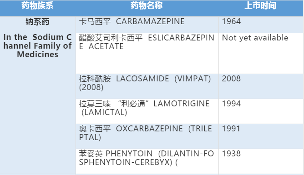
Task: Click the 1991 launch year cell
Action: coord(261,136)
